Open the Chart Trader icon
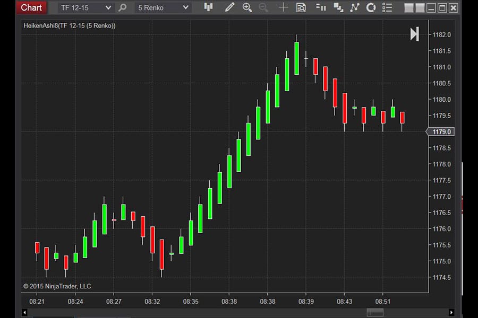 tap(321, 7)
